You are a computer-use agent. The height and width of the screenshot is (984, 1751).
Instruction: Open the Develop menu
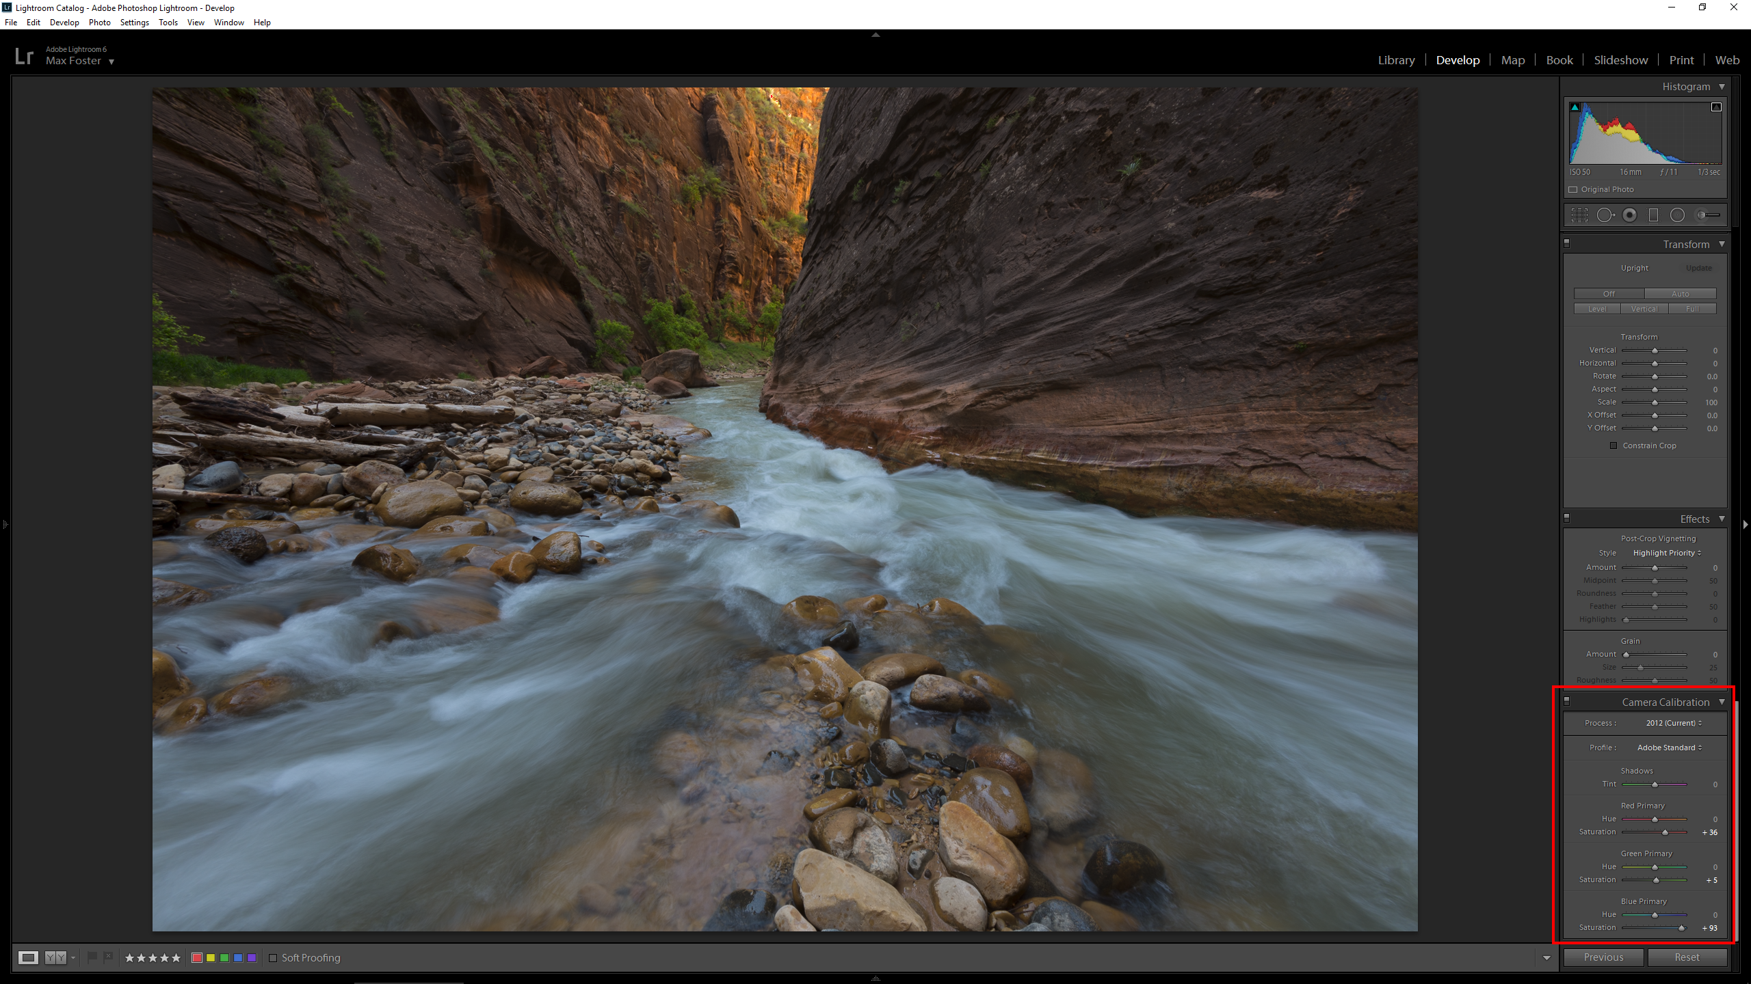(64, 23)
